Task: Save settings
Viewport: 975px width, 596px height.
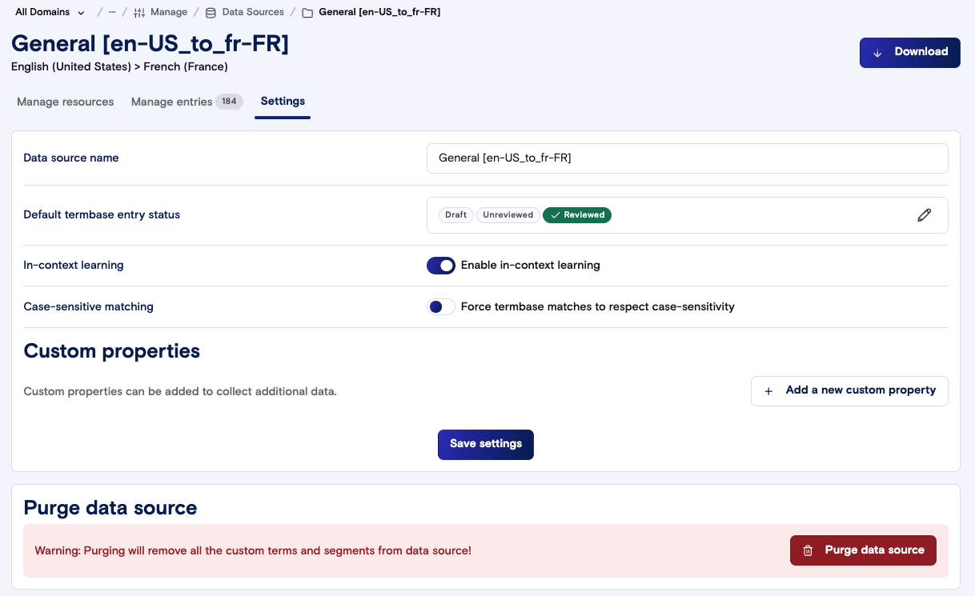Action: (x=486, y=444)
